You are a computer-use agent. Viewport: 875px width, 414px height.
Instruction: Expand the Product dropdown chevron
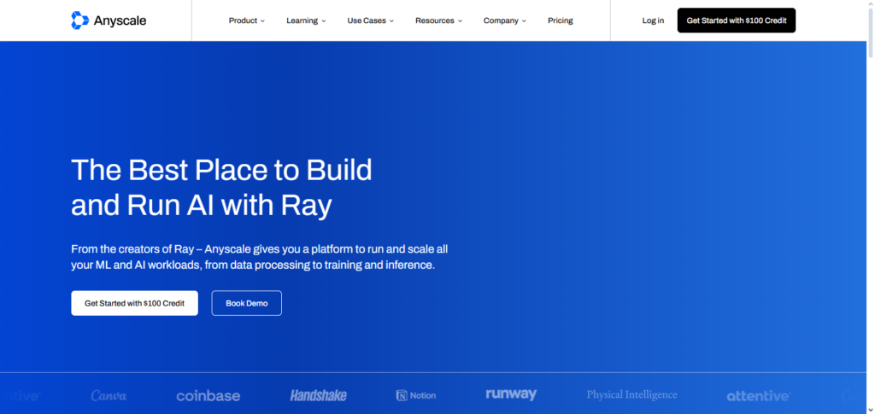click(262, 21)
